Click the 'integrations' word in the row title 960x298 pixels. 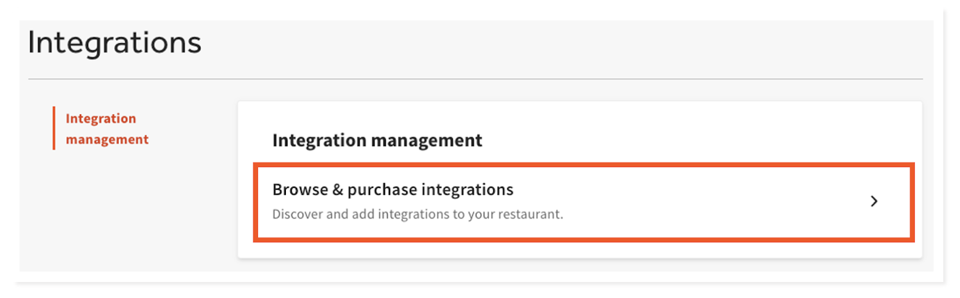472,189
